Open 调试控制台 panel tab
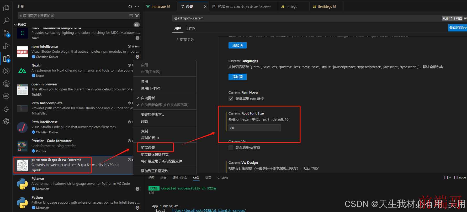Screen dimensions: 467x212 [180, 178]
